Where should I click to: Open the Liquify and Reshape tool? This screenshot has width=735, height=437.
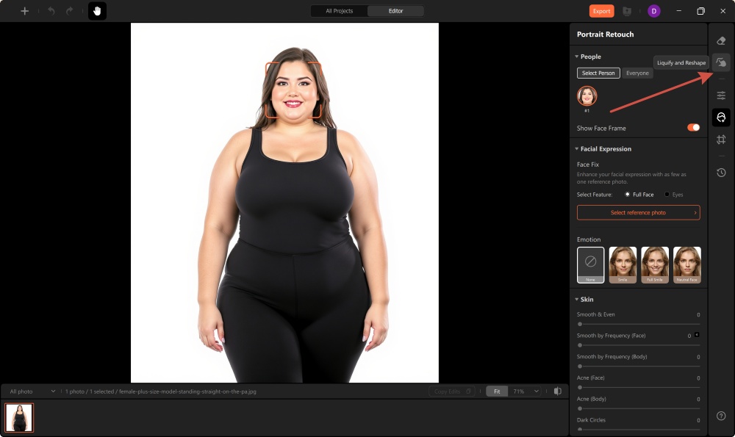721,62
